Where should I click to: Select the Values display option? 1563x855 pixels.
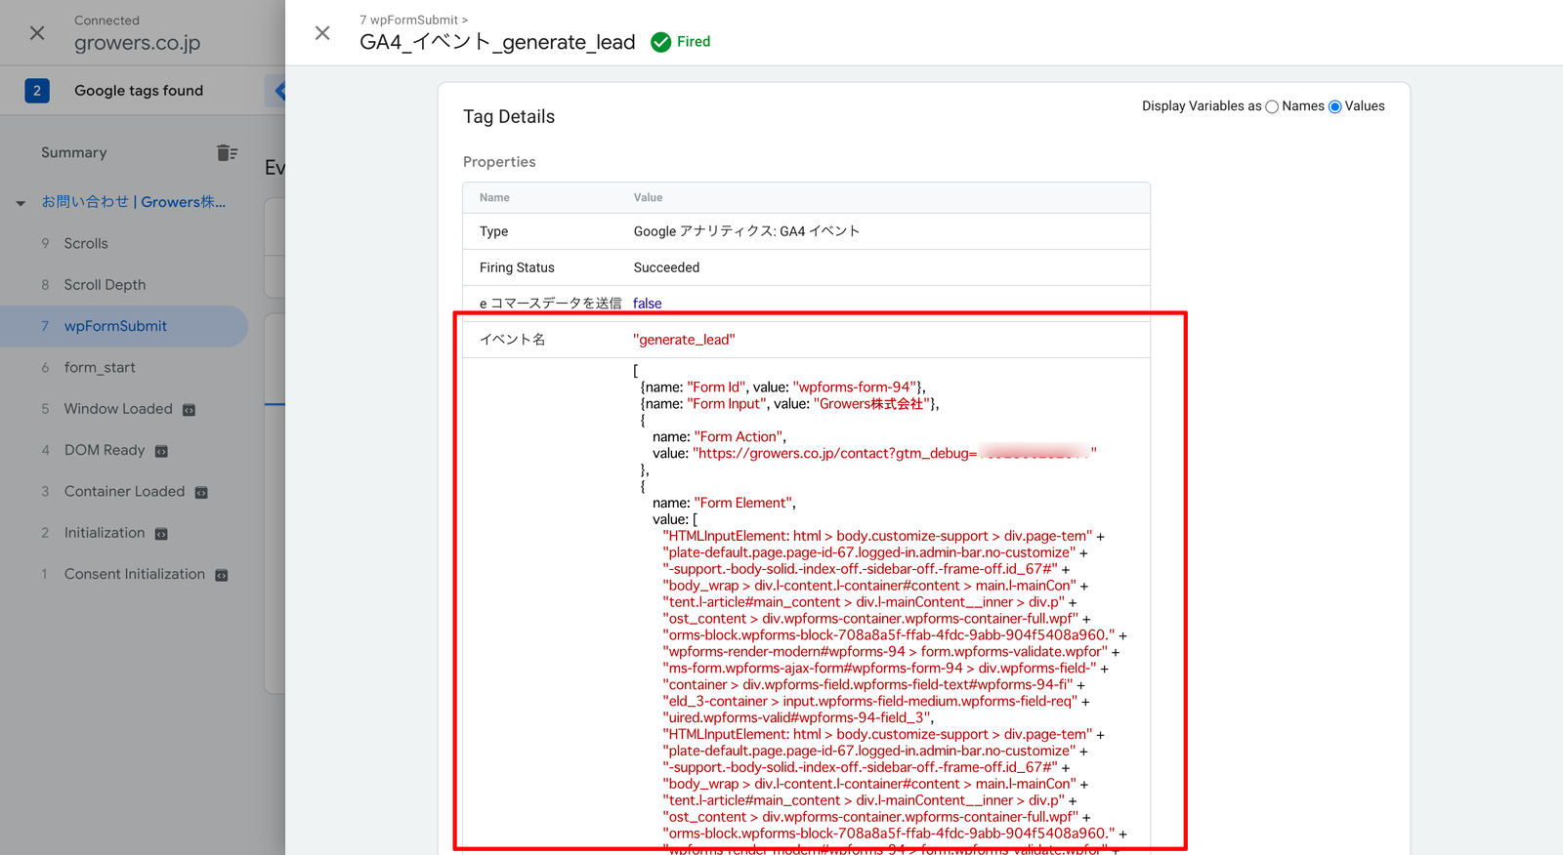pyautogui.click(x=1334, y=107)
